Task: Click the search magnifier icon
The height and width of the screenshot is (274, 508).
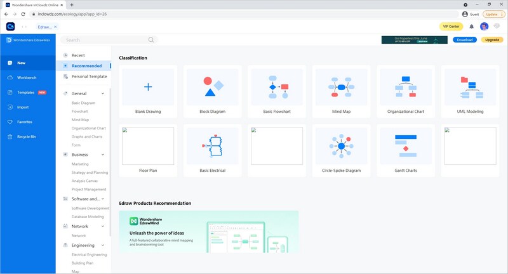Action: 151,40
